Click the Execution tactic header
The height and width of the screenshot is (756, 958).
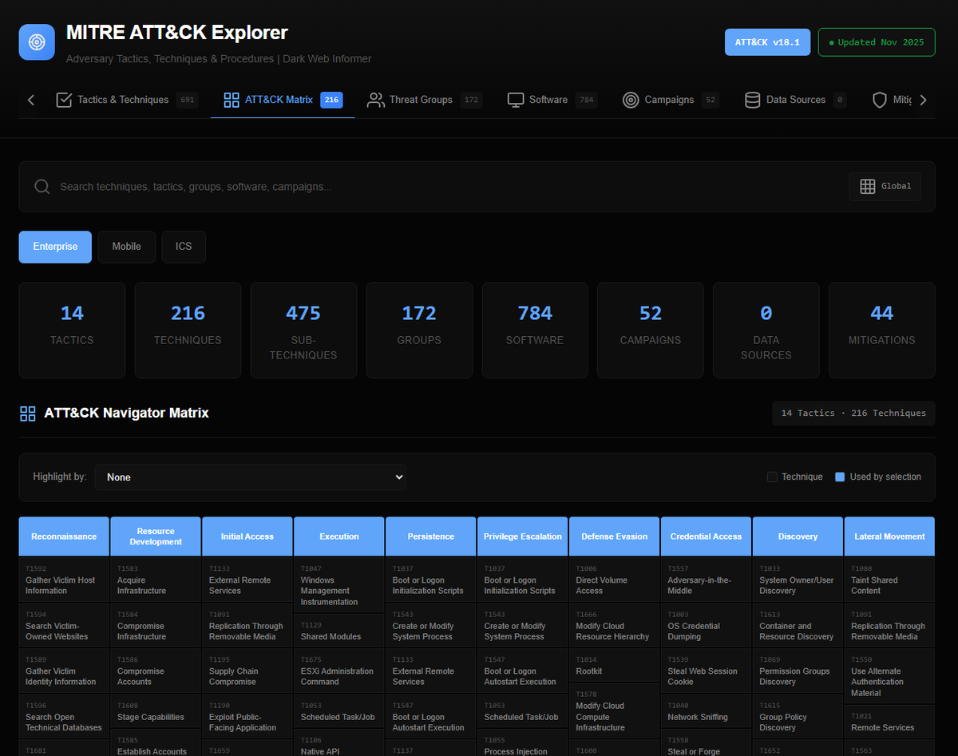point(339,536)
